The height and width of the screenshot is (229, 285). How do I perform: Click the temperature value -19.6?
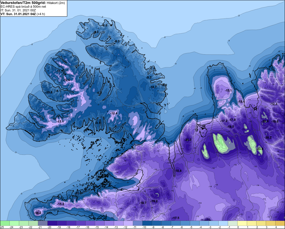pyautogui.click(x=275, y=121)
